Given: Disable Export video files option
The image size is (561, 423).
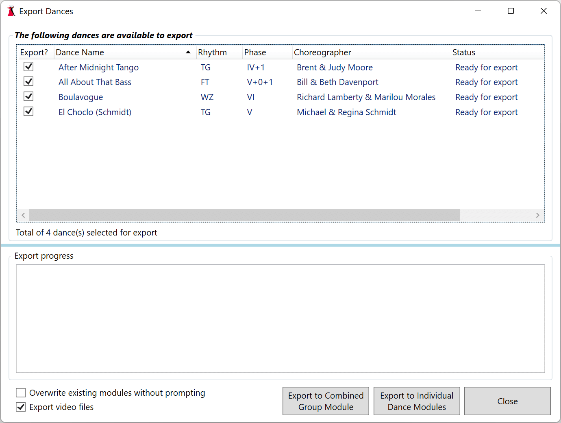Looking at the screenshot, I should (x=21, y=407).
